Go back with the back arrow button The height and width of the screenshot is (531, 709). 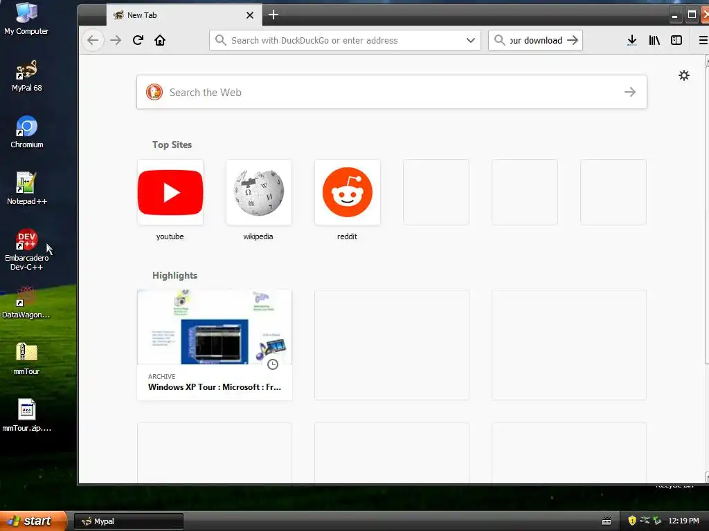tap(93, 40)
